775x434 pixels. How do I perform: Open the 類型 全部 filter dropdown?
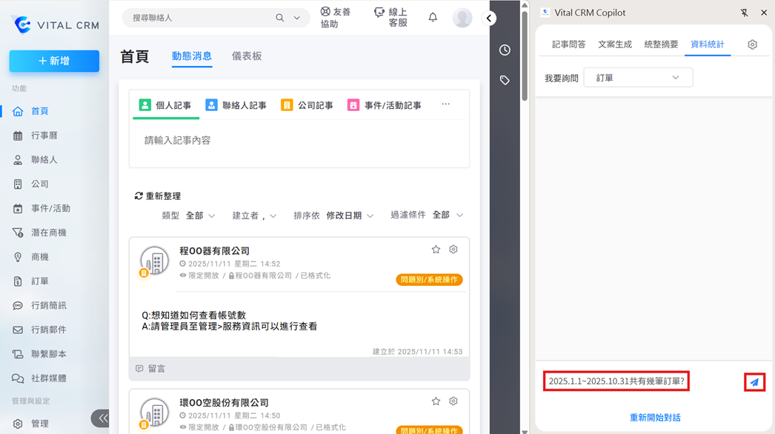[x=200, y=216]
